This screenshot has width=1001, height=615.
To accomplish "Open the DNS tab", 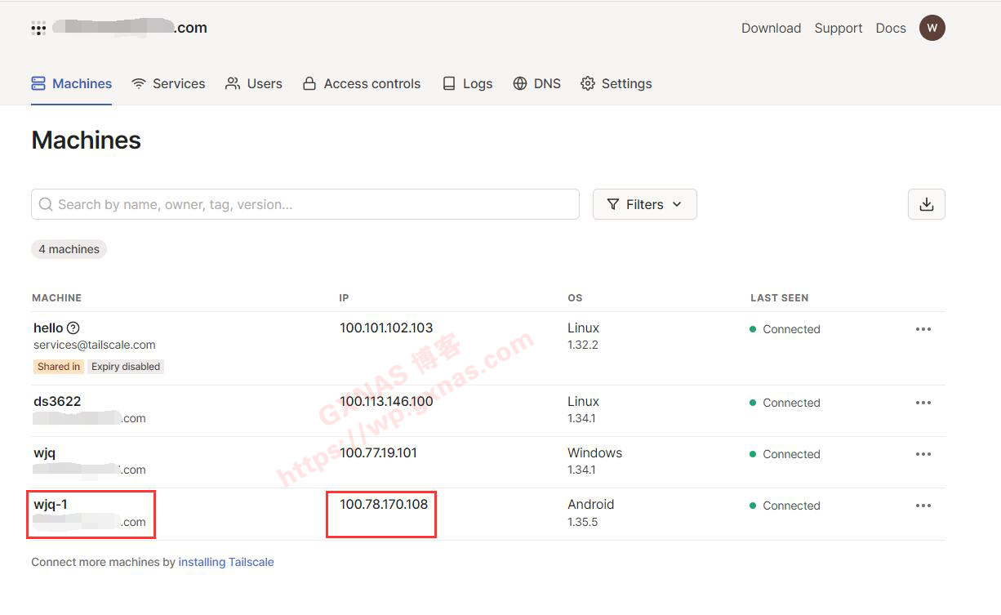I will pos(536,83).
